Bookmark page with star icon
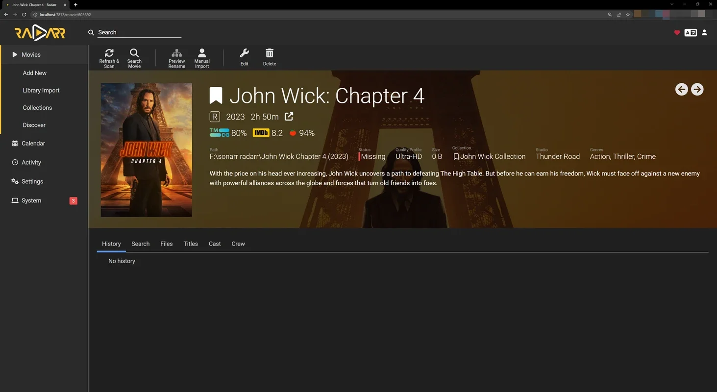 pos(628,15)
